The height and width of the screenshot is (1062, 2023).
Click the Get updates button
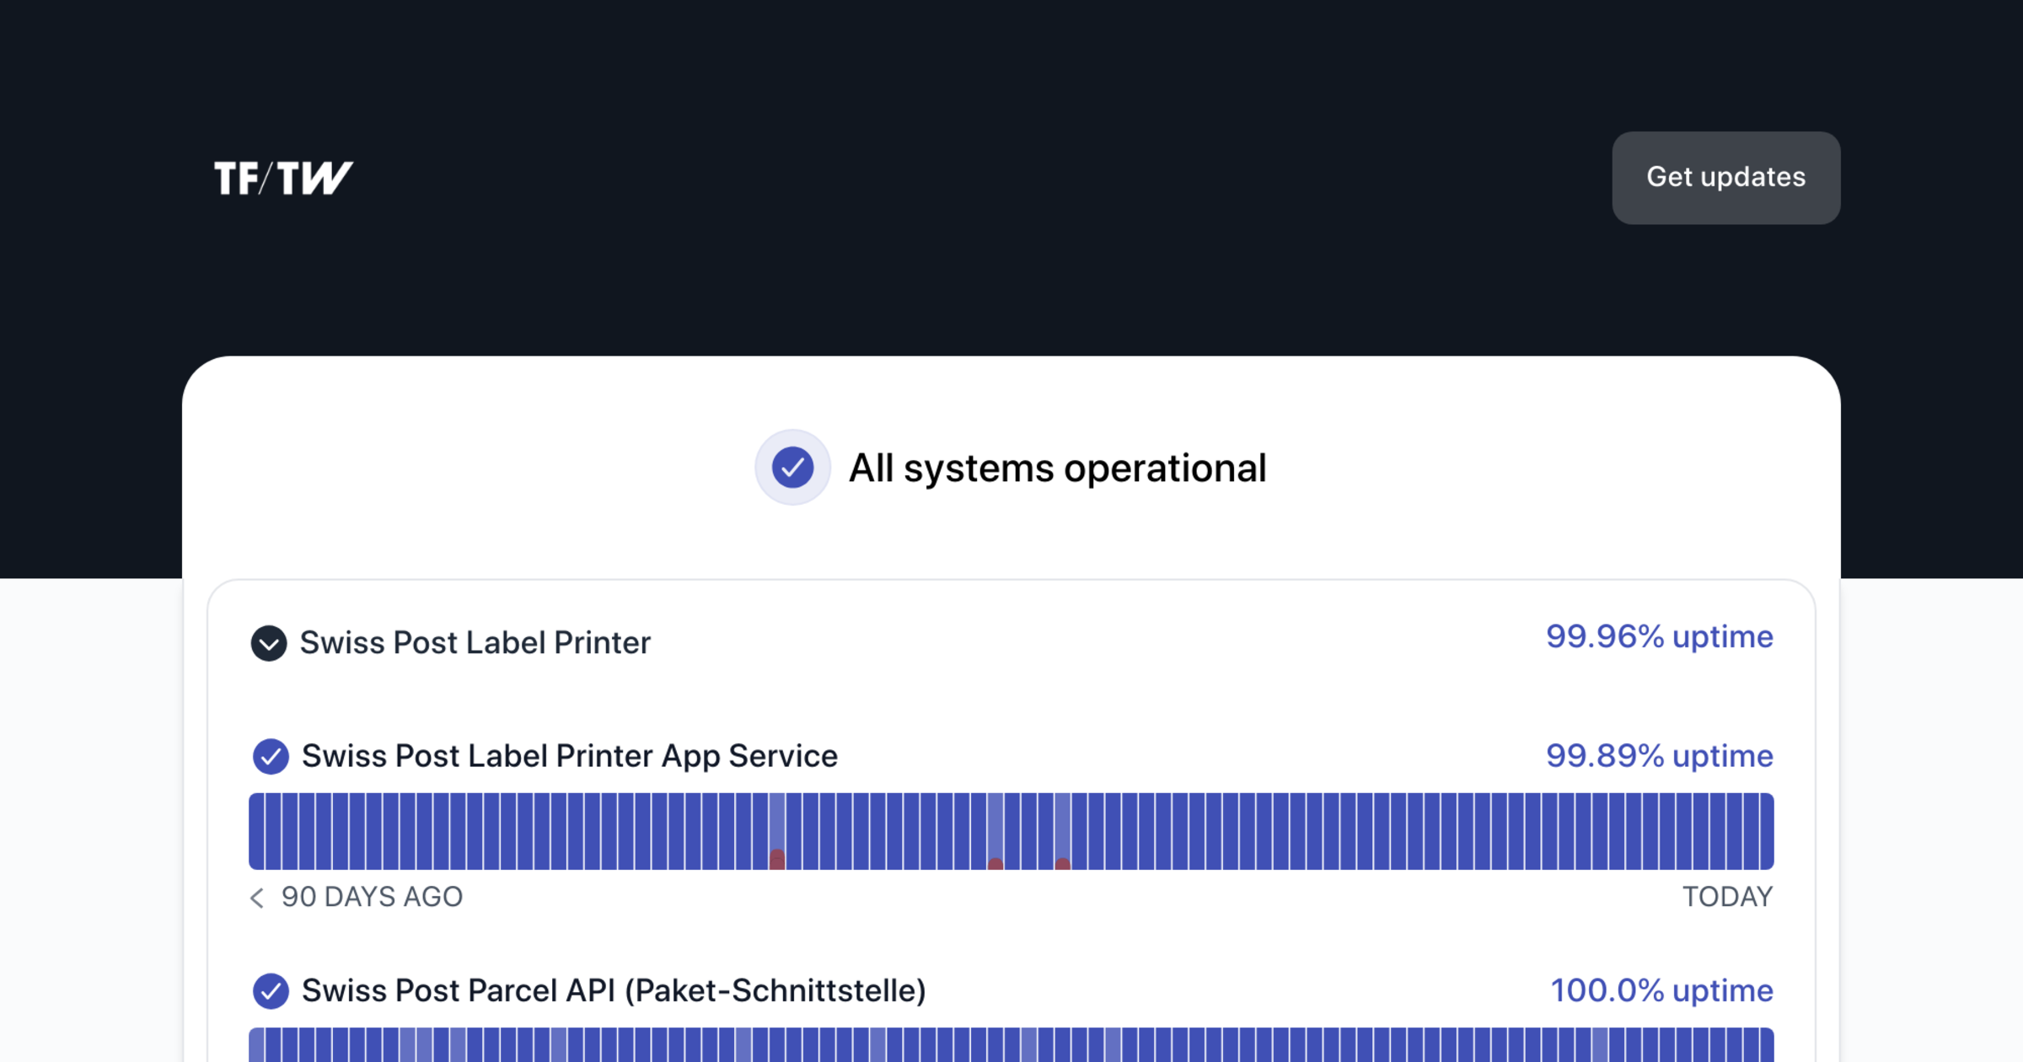(1725, 178)
